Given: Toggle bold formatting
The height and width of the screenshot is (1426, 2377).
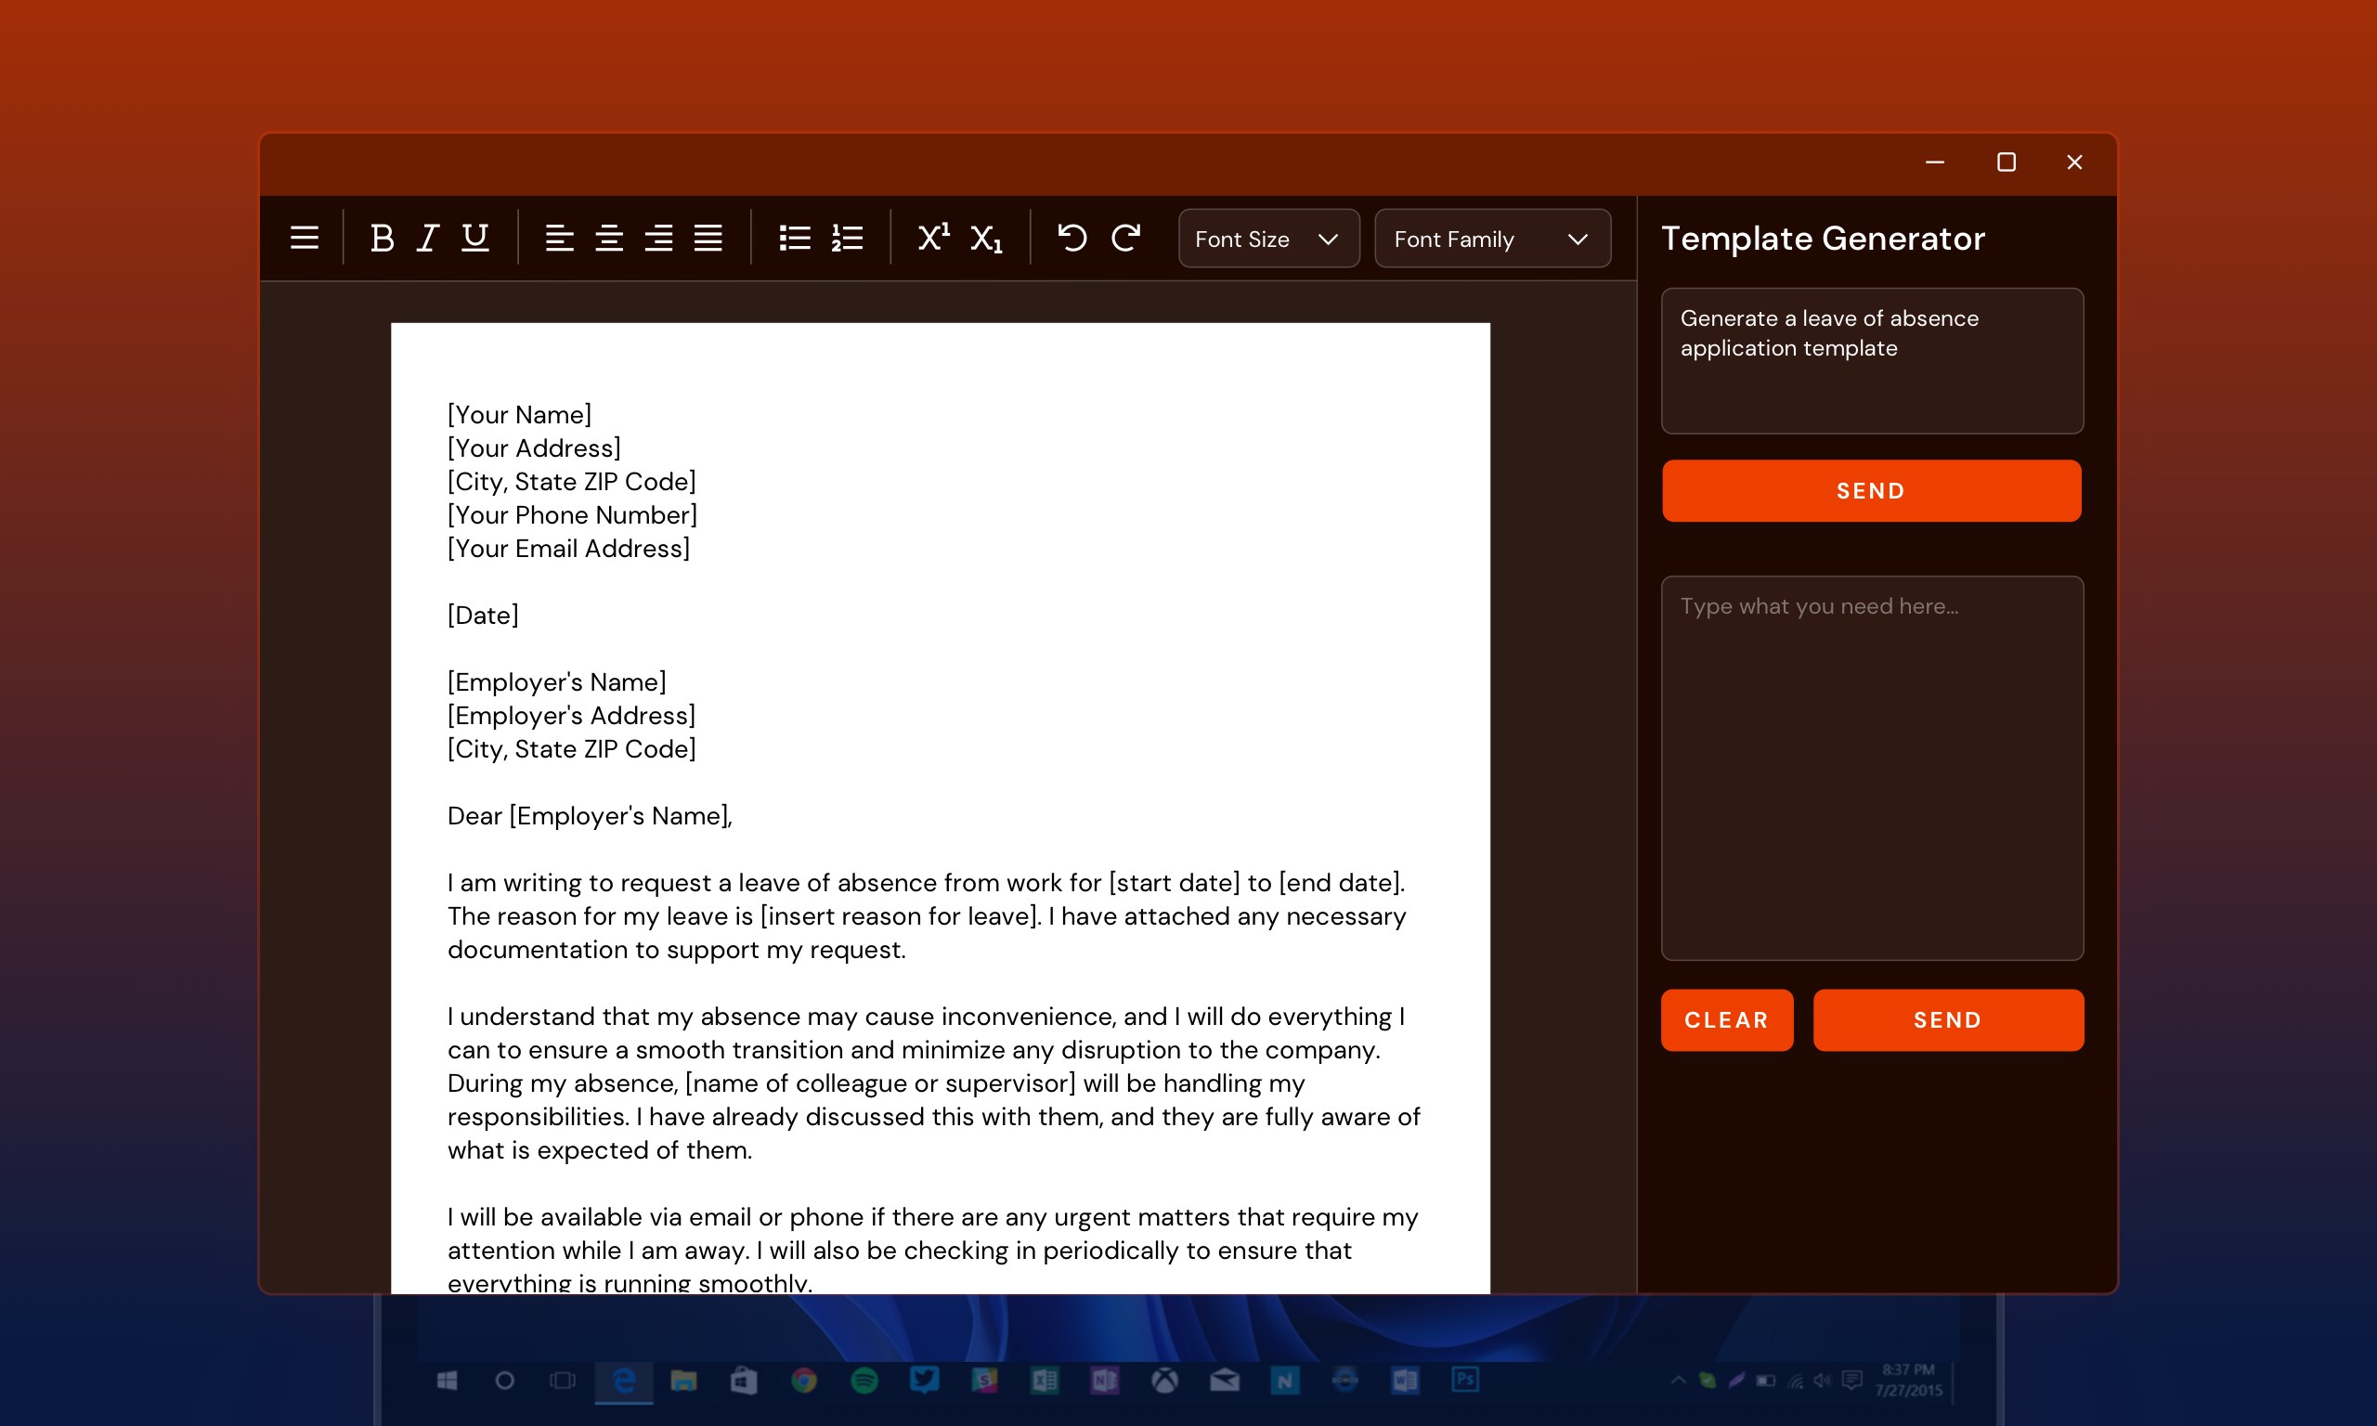Looking at the screenshot, I should pyautogui.click(x=382, y=238).
